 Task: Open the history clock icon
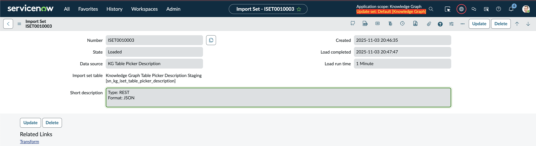coord(402,24)
